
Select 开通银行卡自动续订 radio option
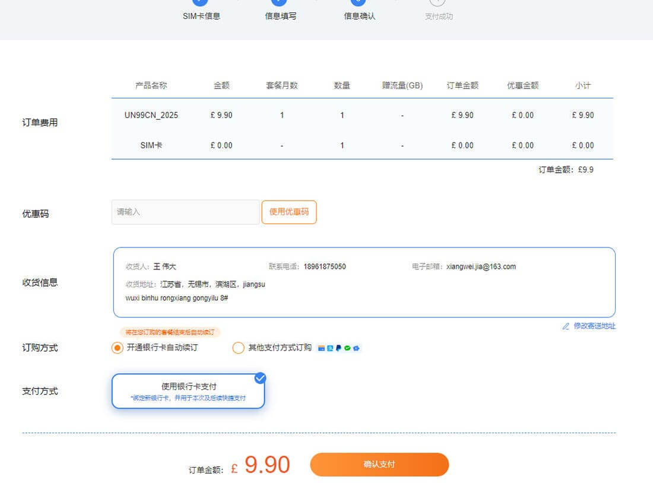[118, 348]
